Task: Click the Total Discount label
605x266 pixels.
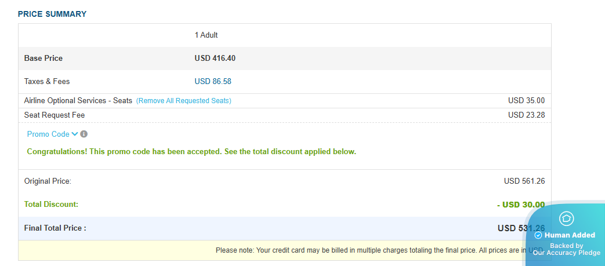Action: [51, 205]
